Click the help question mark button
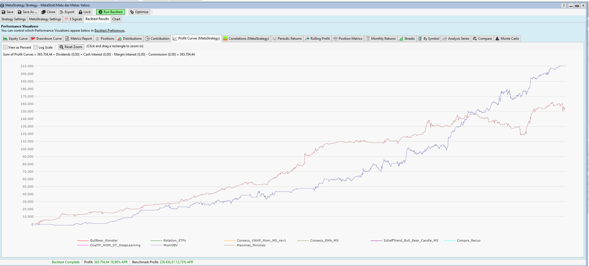 pyautogui.click(x=564, y=6)
